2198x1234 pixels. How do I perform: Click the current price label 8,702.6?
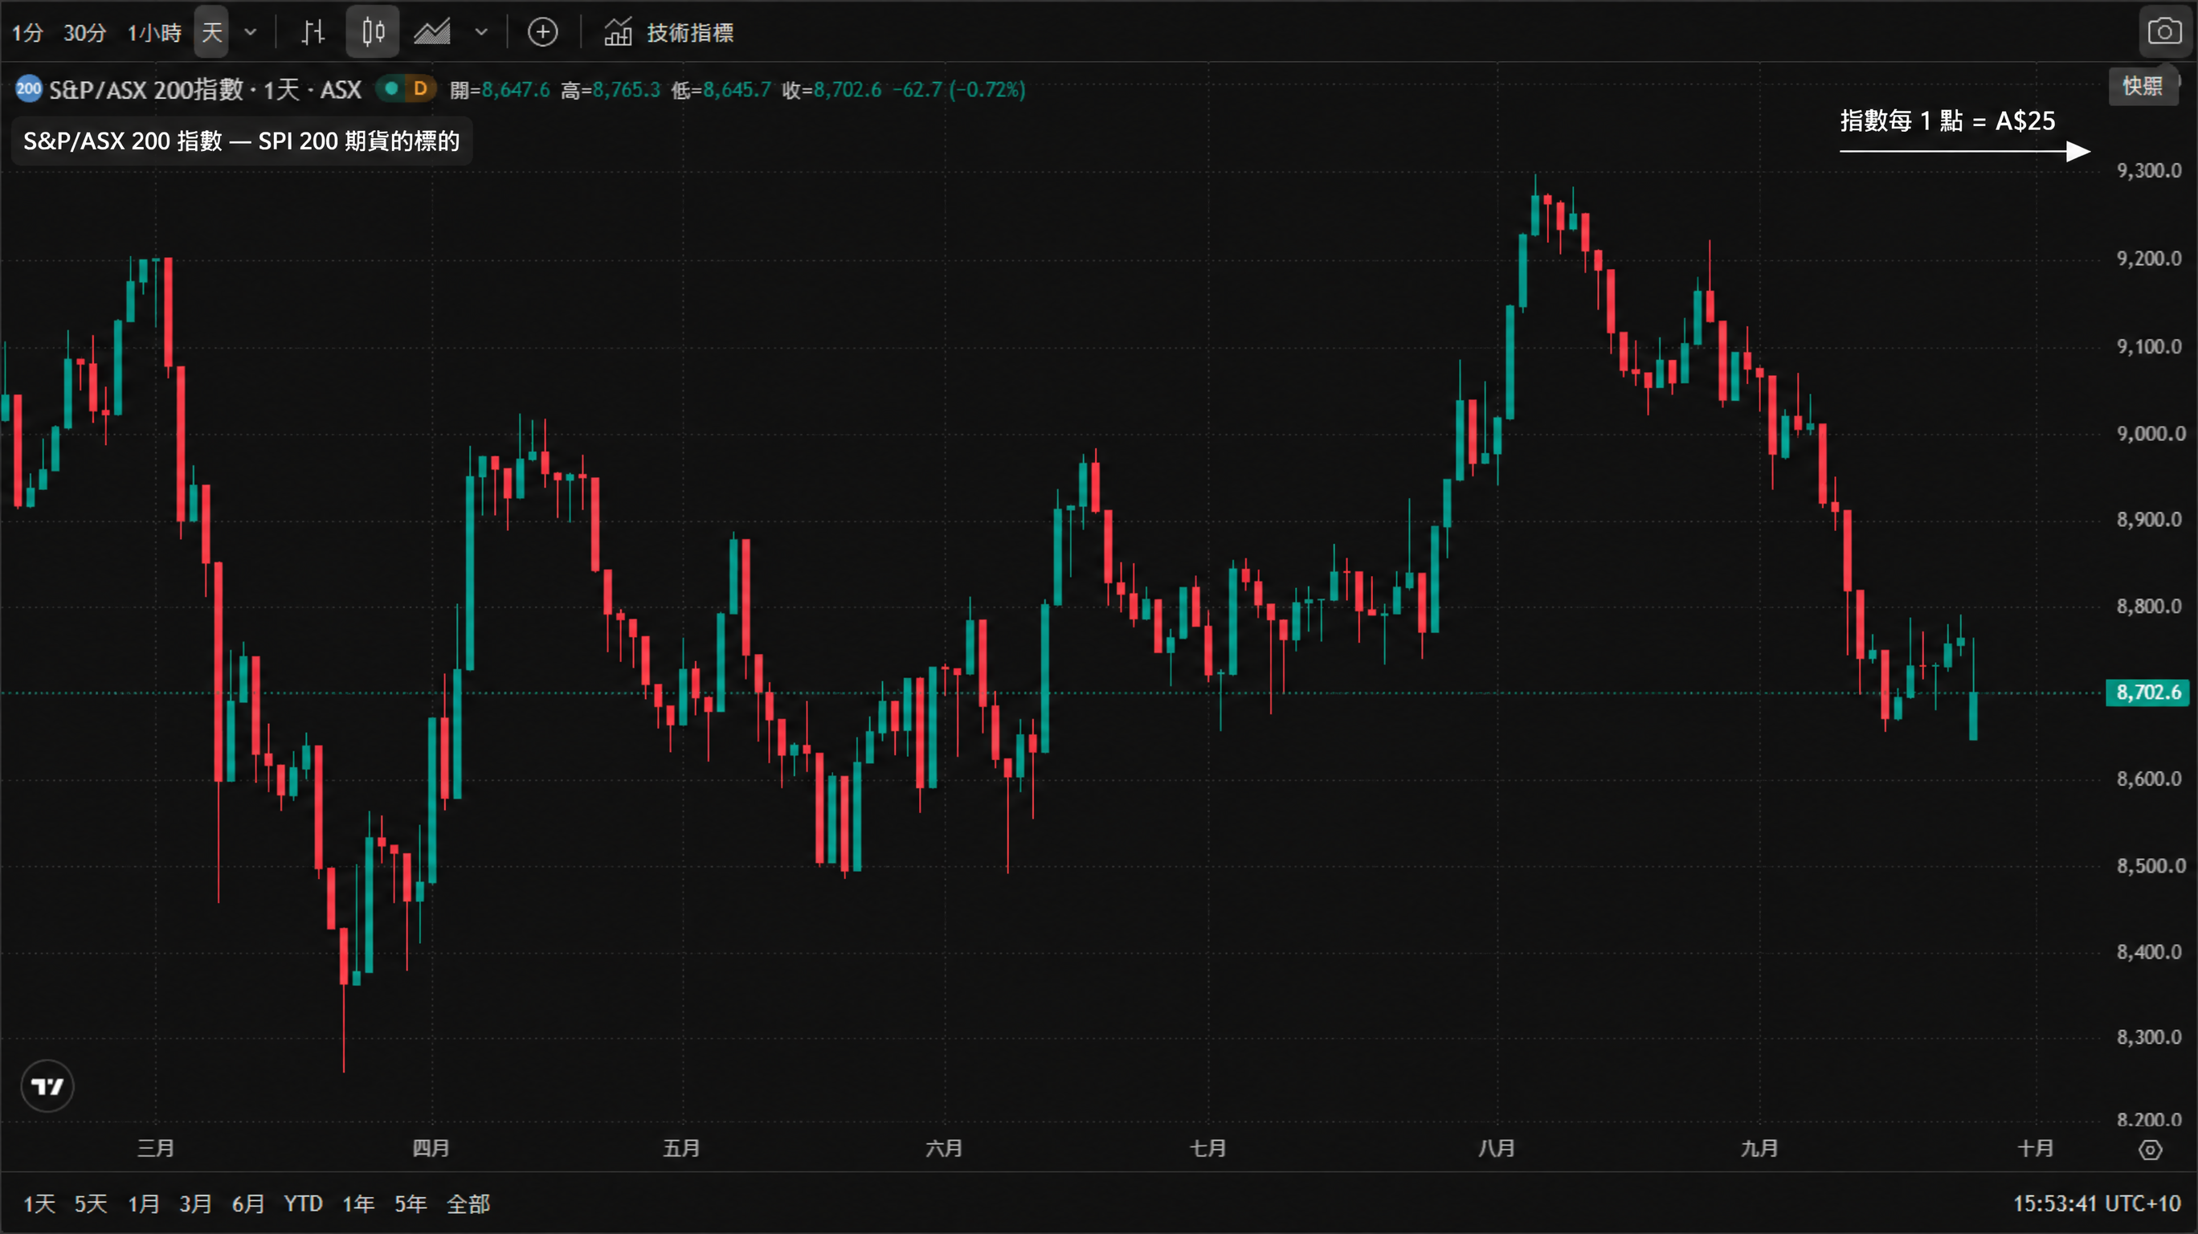tap(2148, 692)
